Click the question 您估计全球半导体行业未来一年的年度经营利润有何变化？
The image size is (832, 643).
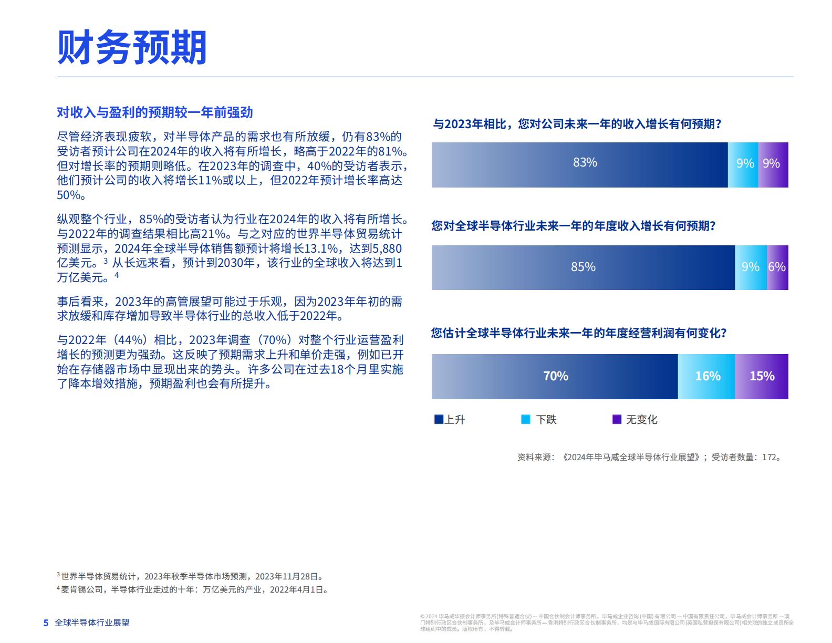(579, 333)
